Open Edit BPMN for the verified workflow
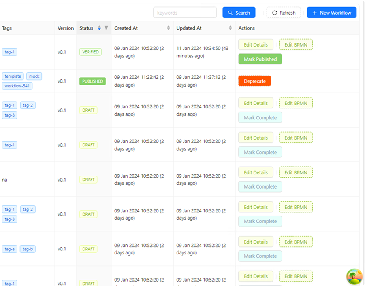 click(296, 44)
